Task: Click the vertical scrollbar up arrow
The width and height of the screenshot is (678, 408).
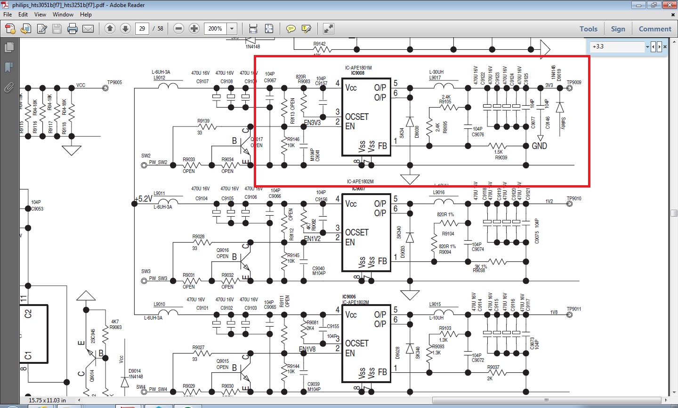Action: pyautogui.click(x=674, y=43)
